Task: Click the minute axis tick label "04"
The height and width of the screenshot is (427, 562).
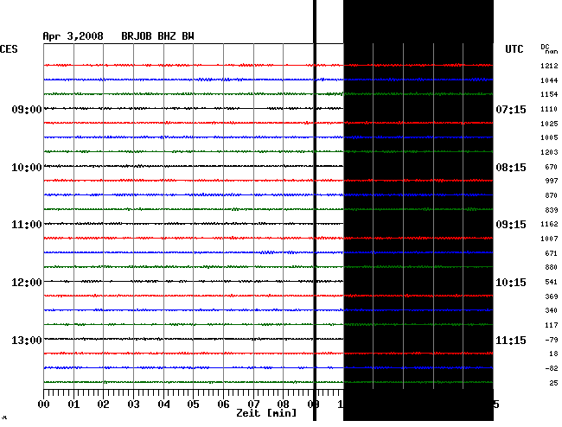Action: pyautogui.click(x=163, y=405)
